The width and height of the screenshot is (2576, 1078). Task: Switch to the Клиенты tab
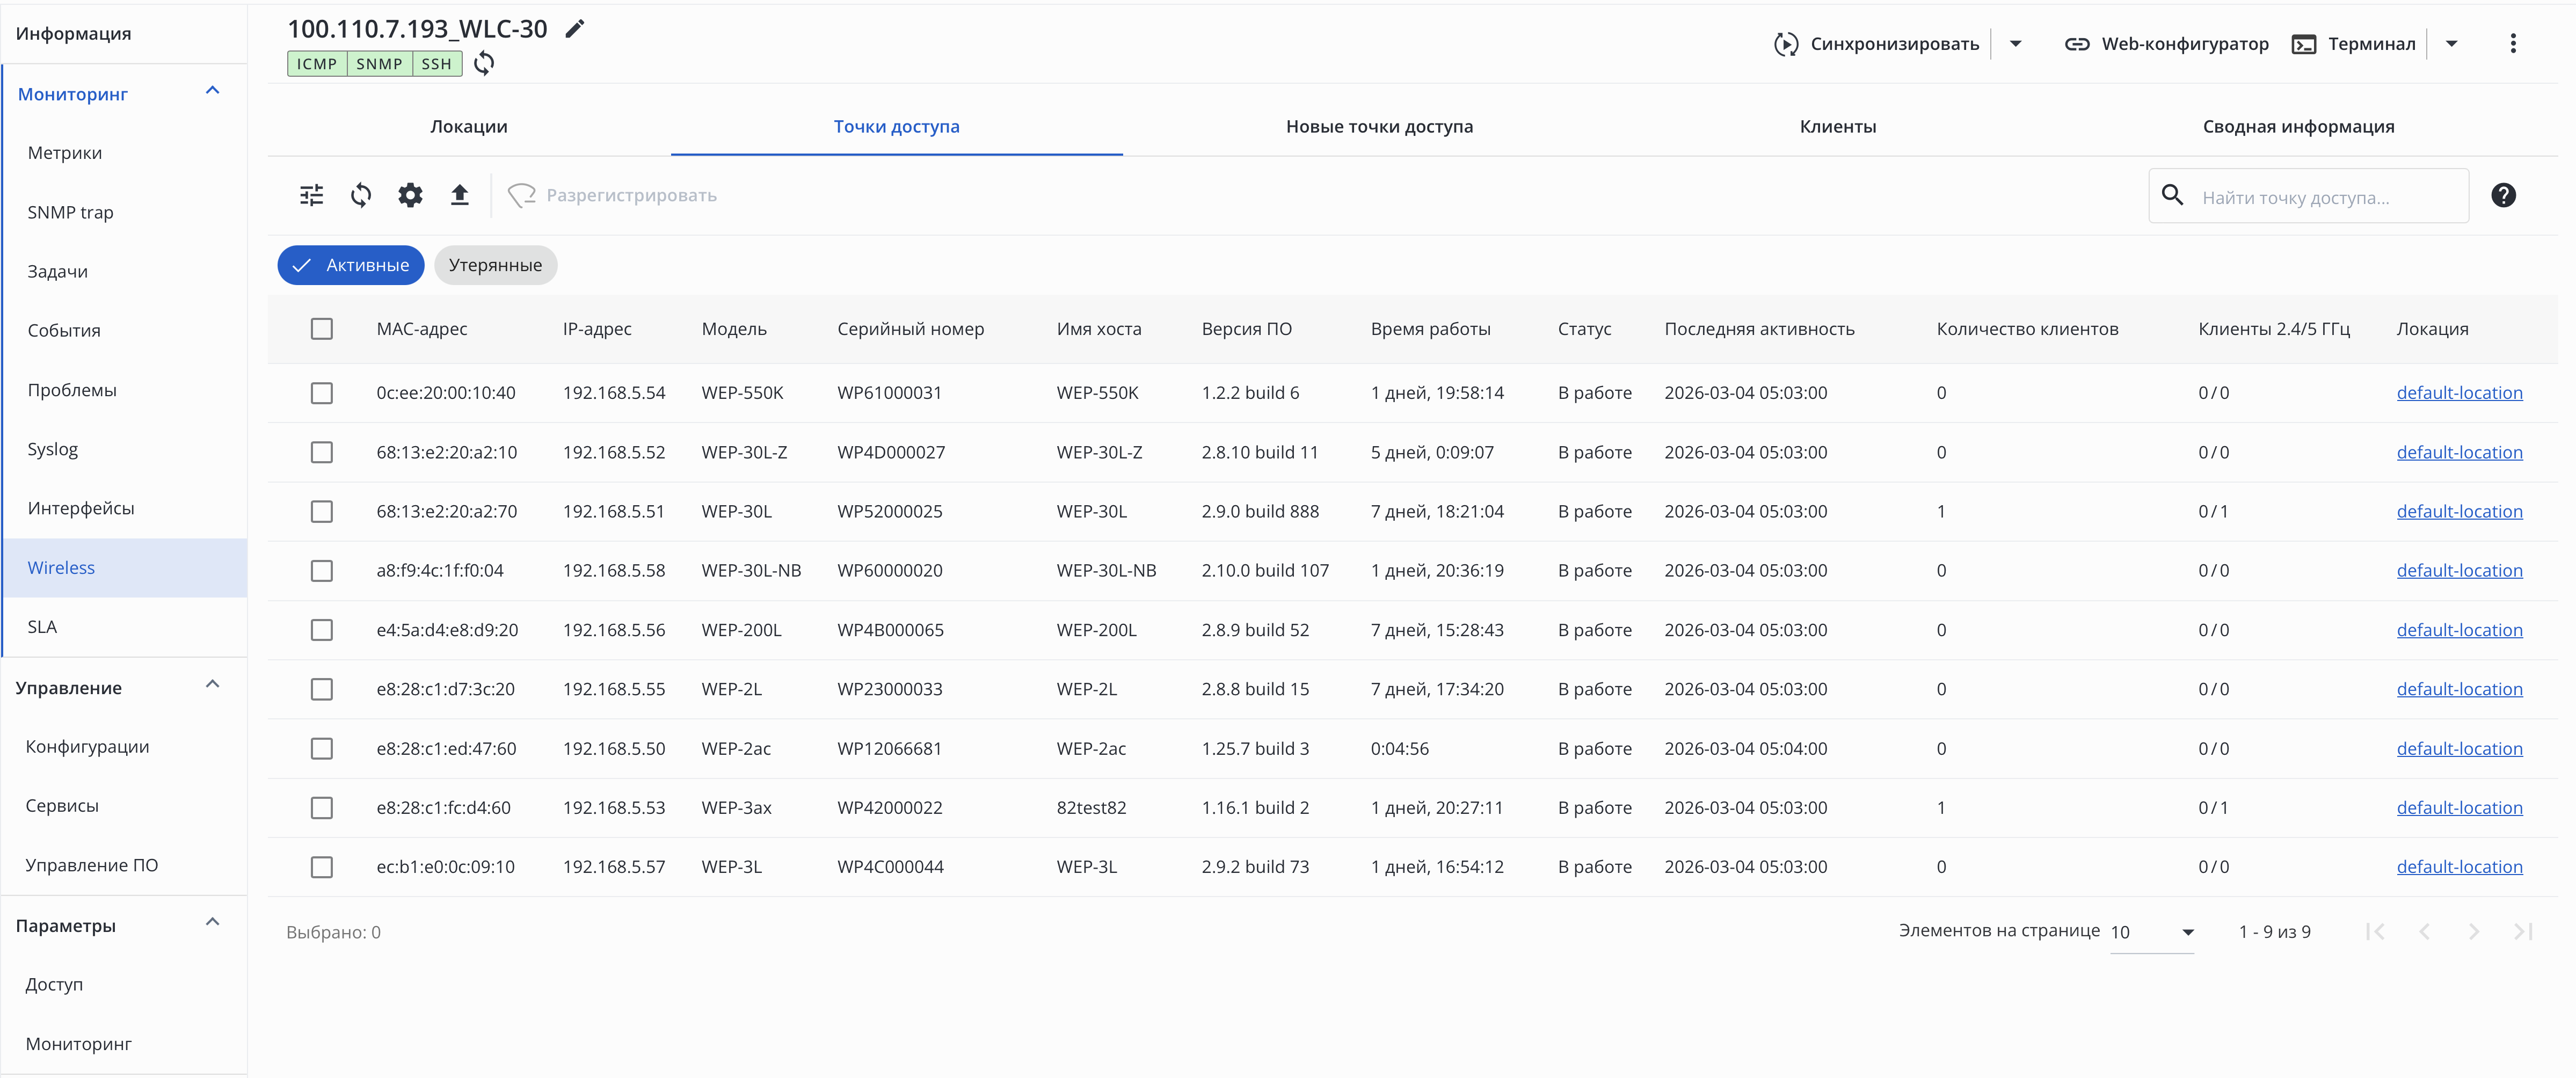click(1837, 127)
